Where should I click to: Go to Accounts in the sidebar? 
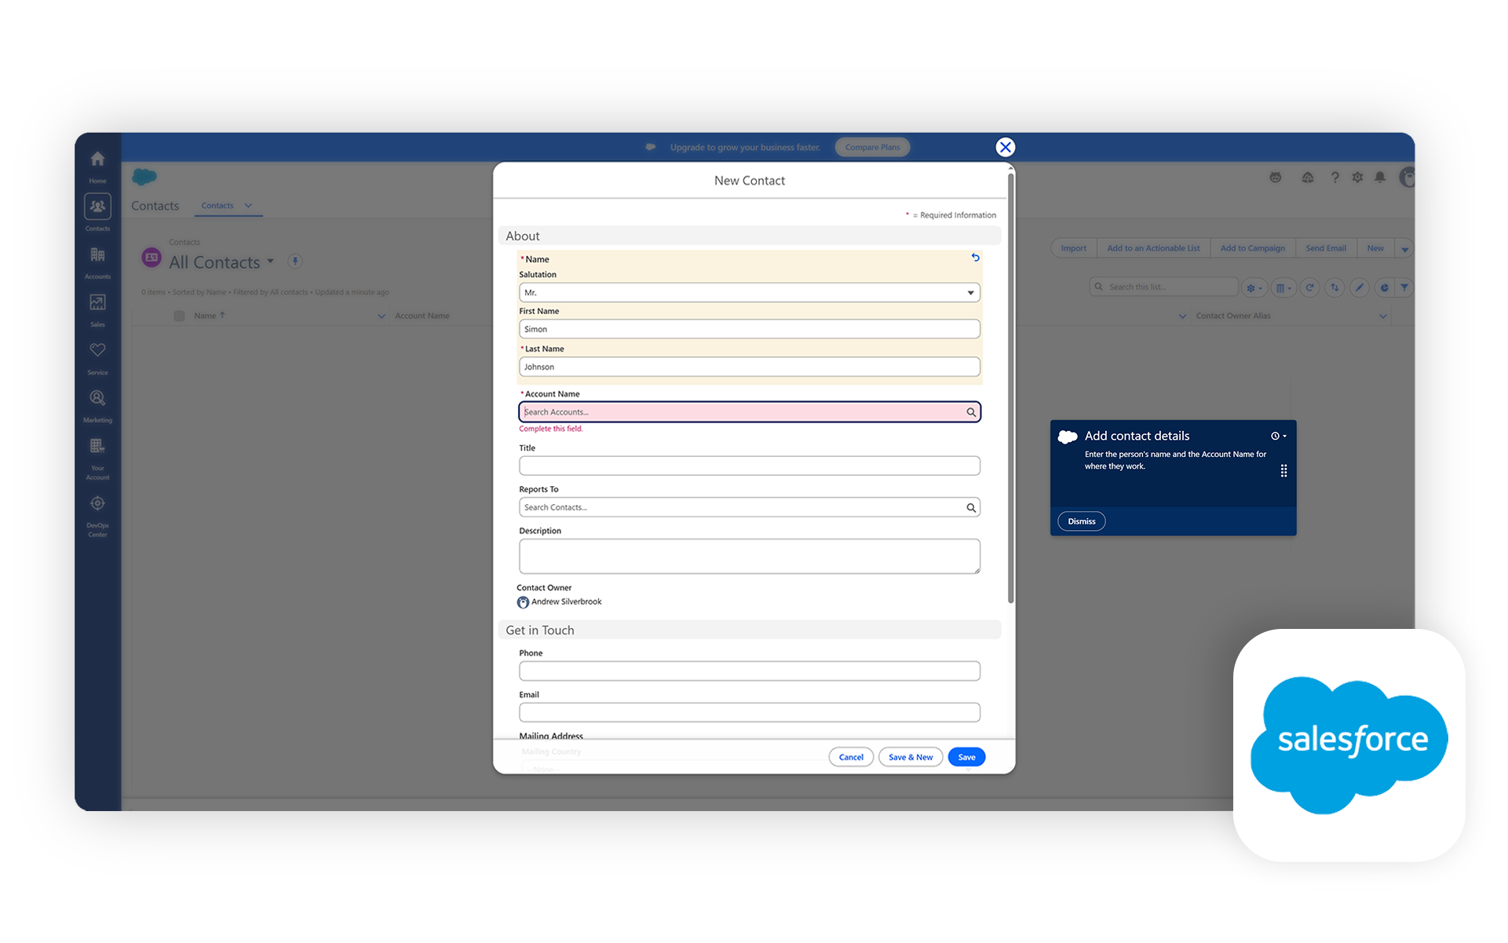coord(97,261)
